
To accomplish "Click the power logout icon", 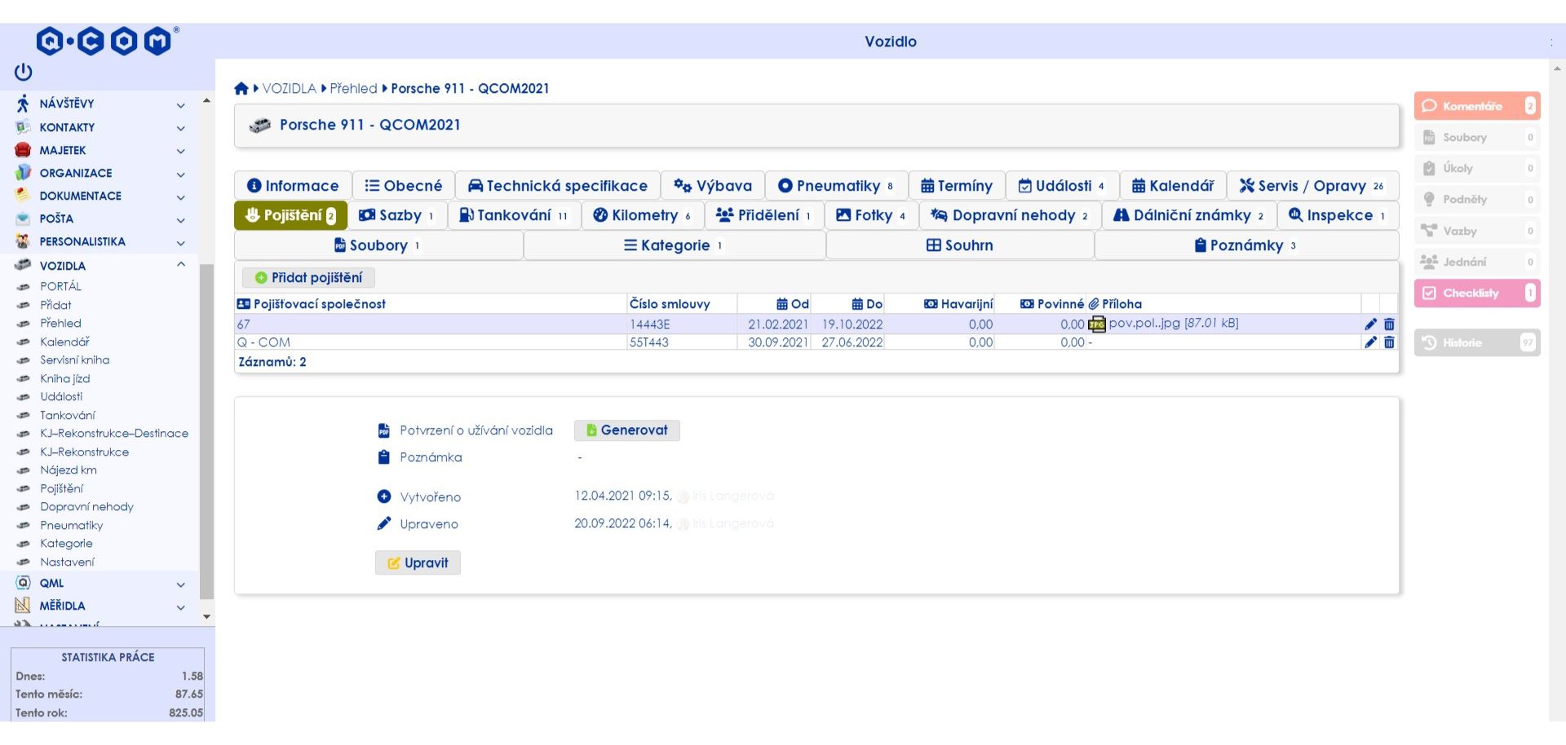I will pyautogui.click(x=23, y=72).
